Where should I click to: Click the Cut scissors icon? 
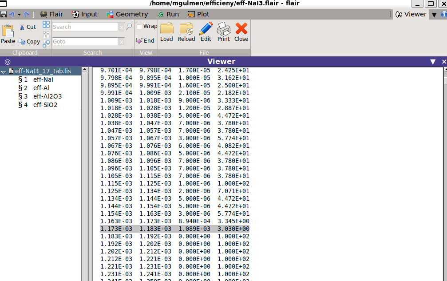pyautogui.click(x=22, y=27)
